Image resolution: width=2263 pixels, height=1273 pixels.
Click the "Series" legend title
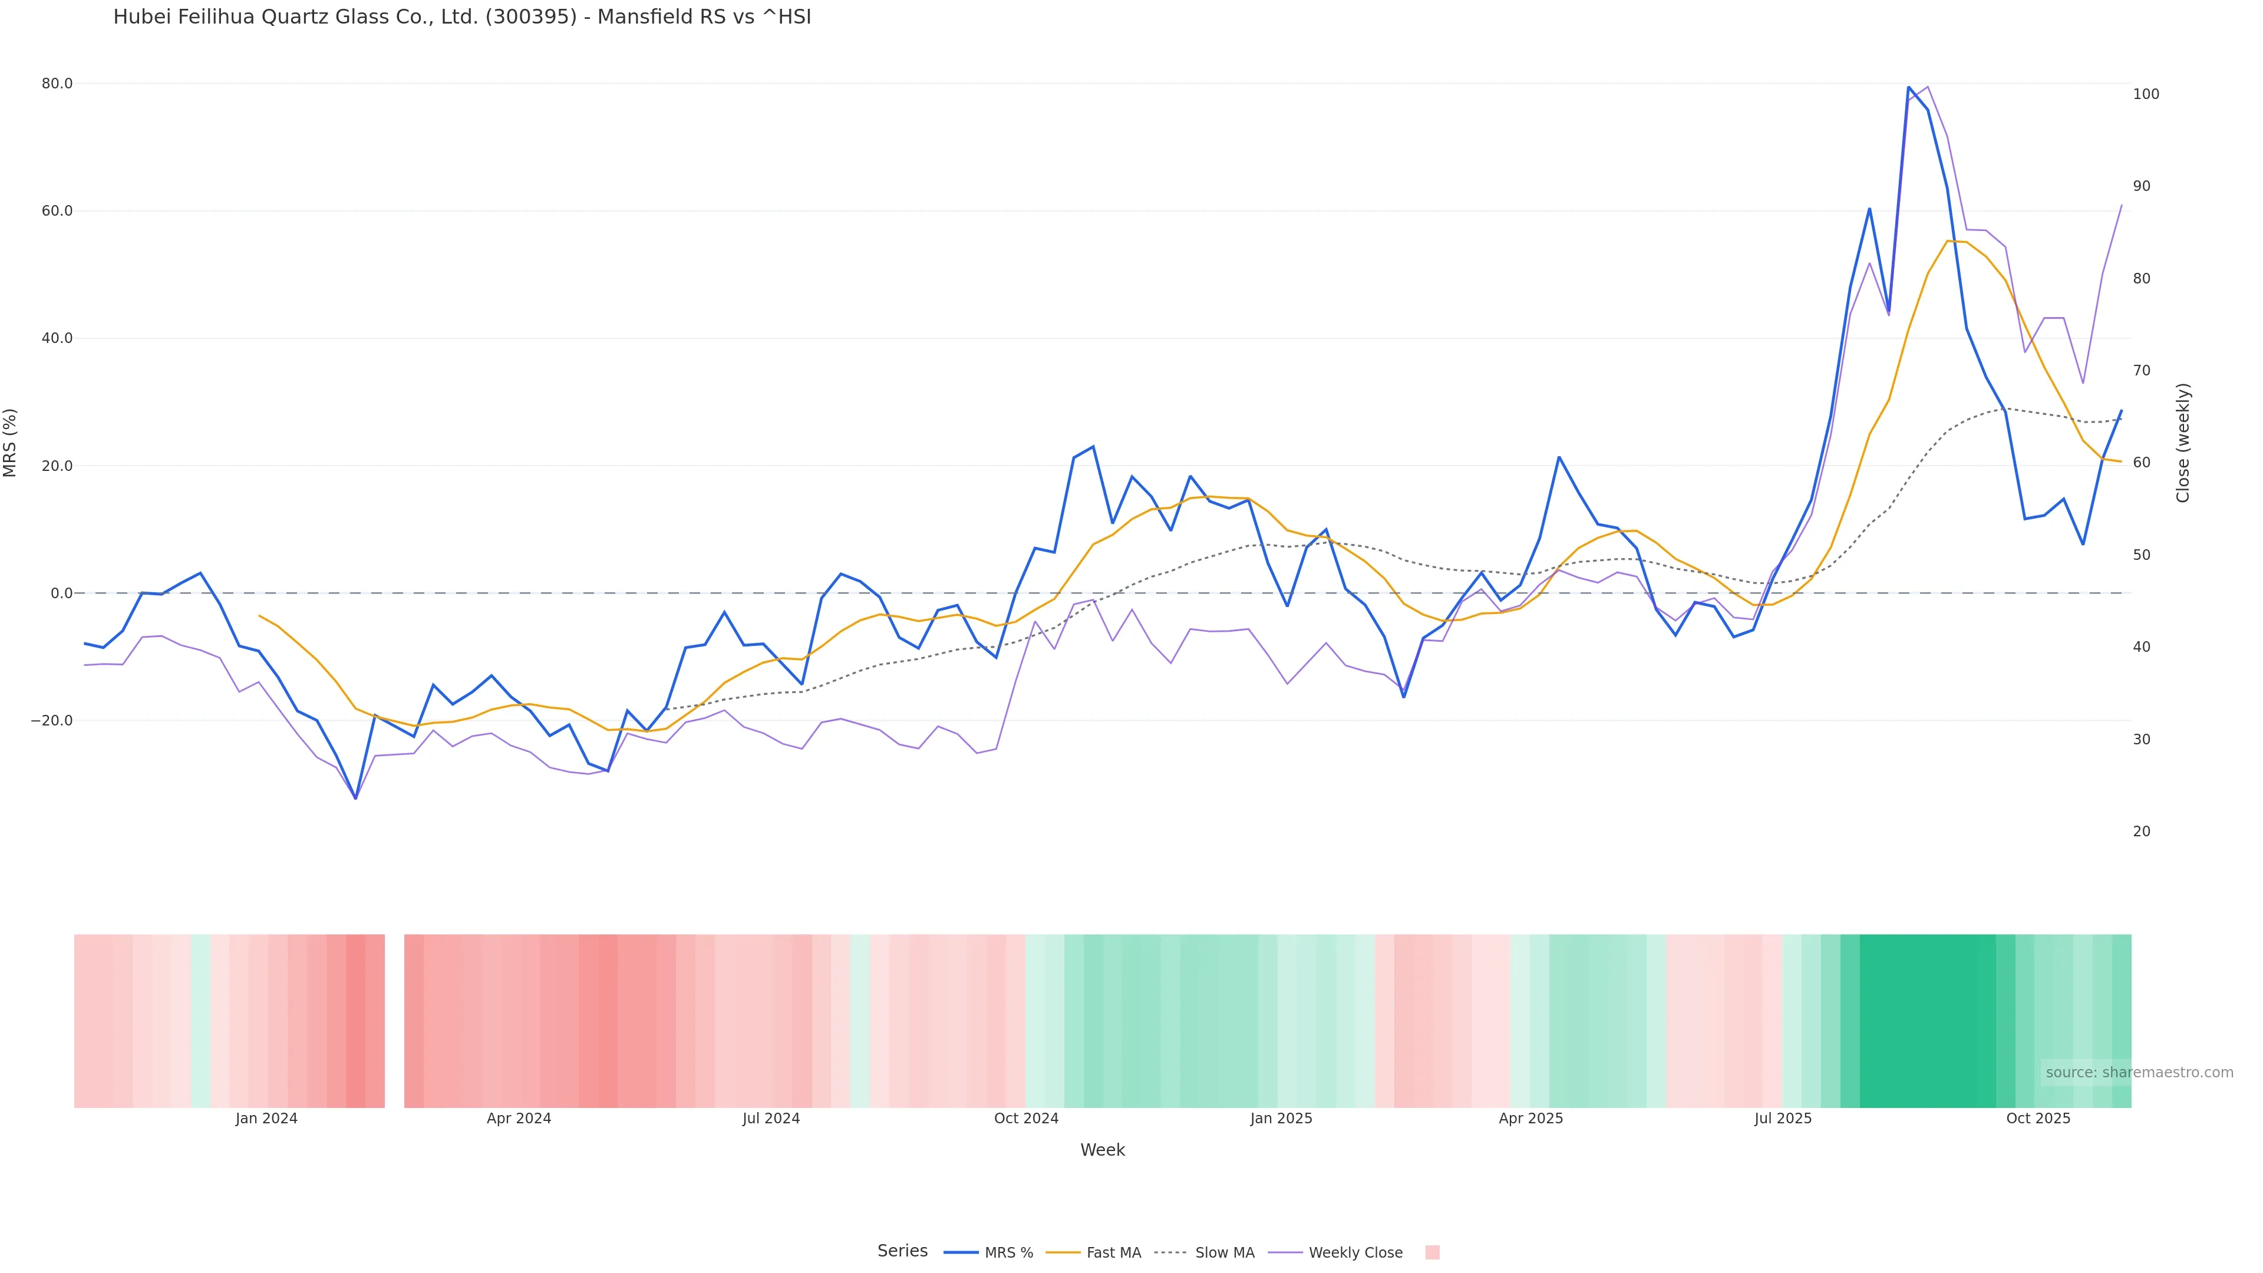click(902, 1251)
